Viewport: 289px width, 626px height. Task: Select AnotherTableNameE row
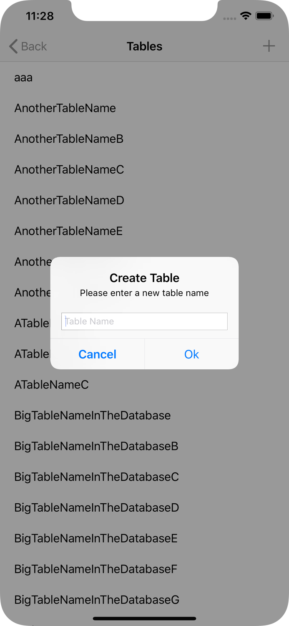pyautogui.click(x=68, y=231)
